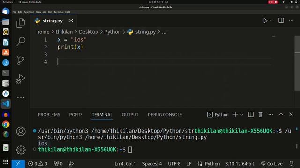Open the Edit menu

pos(20,12)
